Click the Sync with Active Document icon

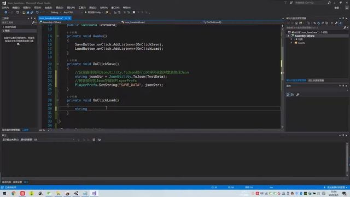(314, 23)
